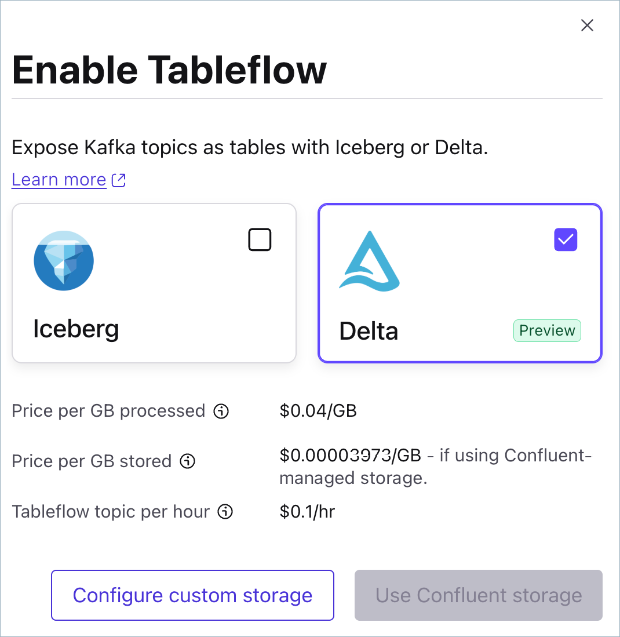Open info tooltip for Price per GB processed
Image resolution: width=620 pixels, height=637 pixels.
coord(221,411)
